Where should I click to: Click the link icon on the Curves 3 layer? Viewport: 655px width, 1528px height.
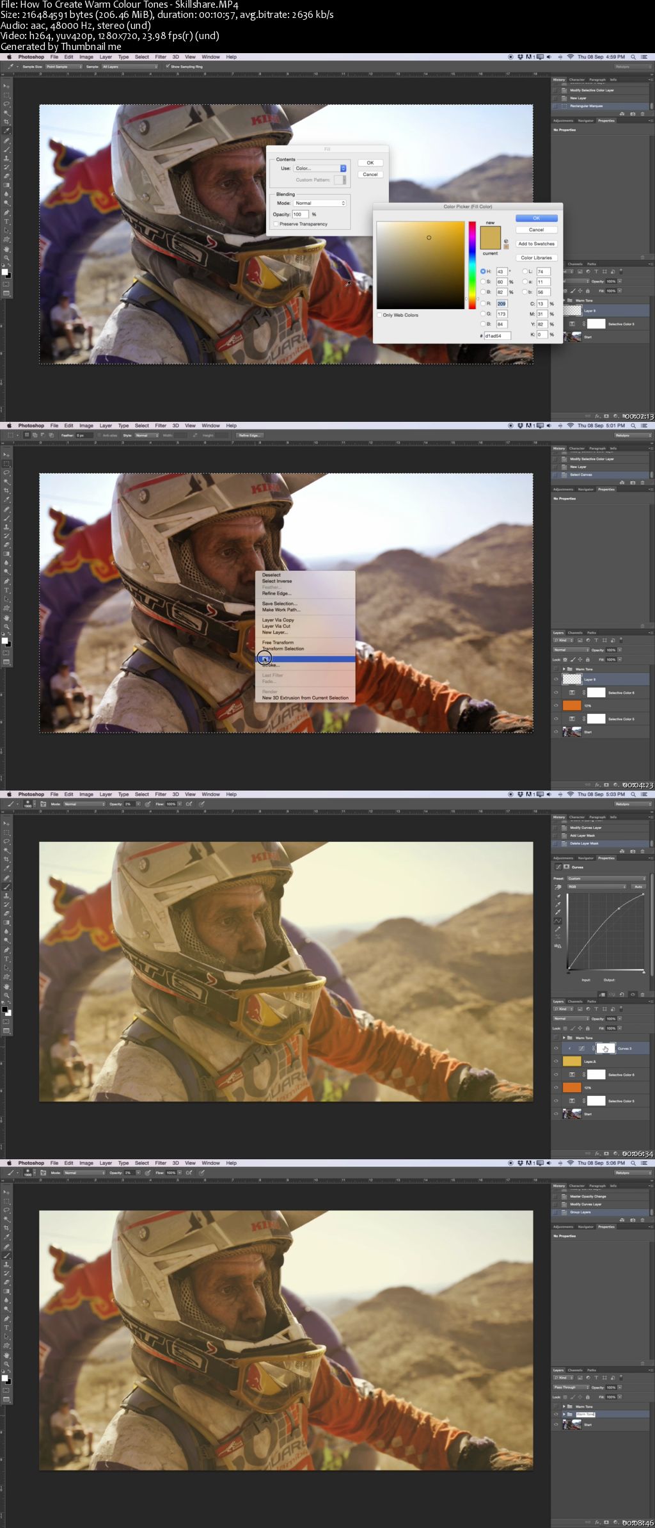pos(594,1048)
